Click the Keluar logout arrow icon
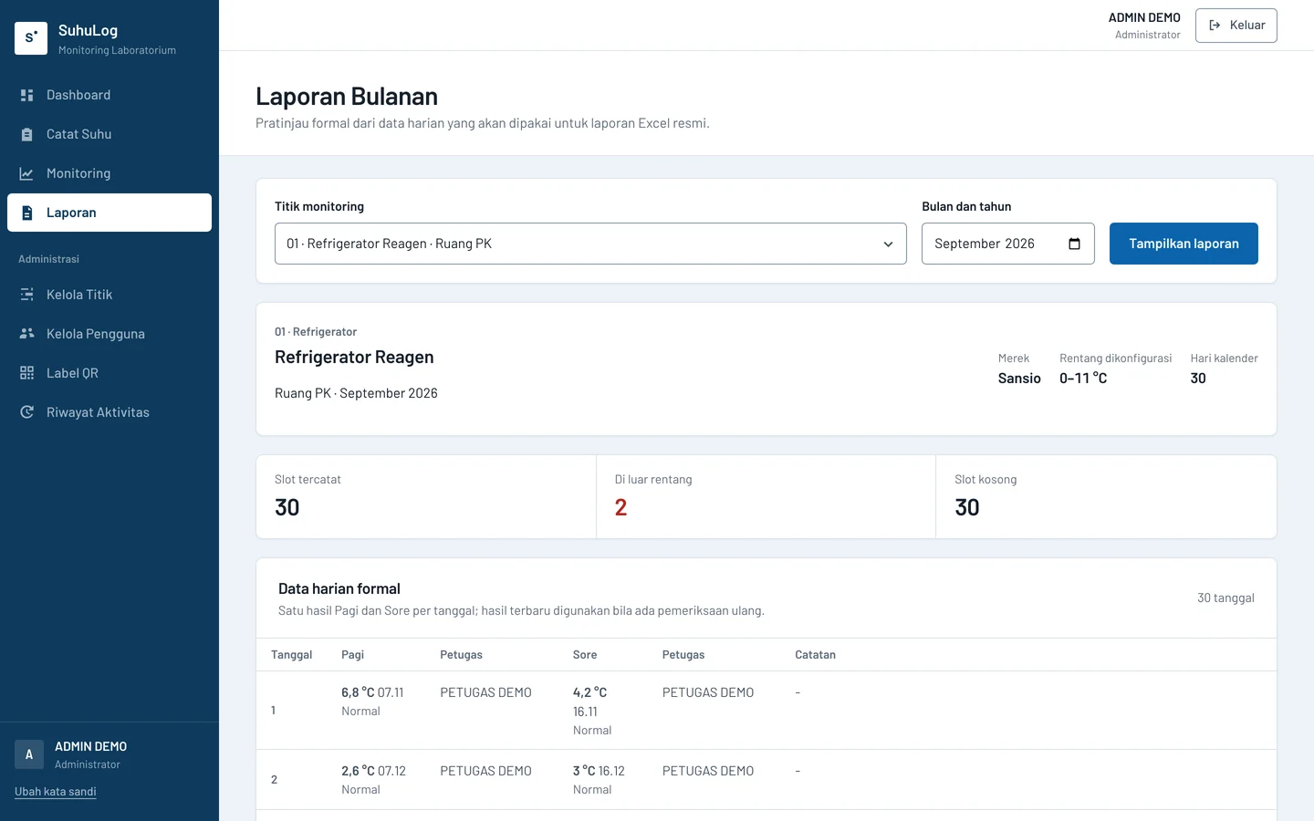 point(1215,26)
